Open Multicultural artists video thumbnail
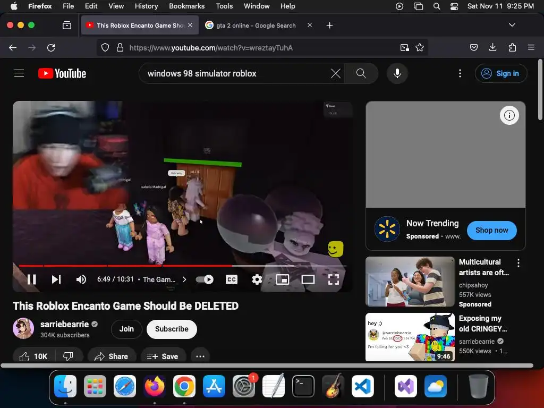 click(410, 282)
